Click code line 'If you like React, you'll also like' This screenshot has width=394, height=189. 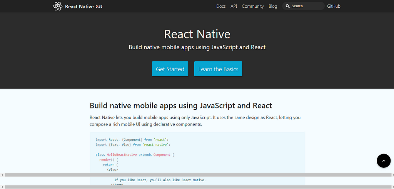160,180
